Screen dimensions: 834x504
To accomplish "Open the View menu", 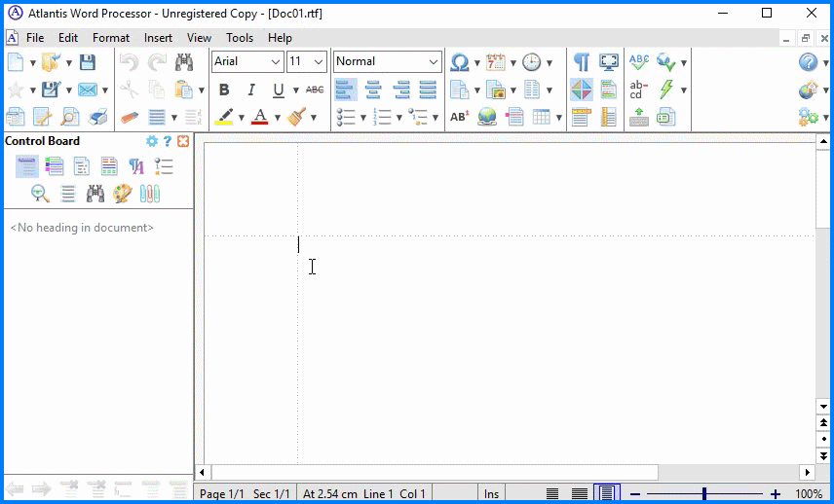I will coord(199,38).
